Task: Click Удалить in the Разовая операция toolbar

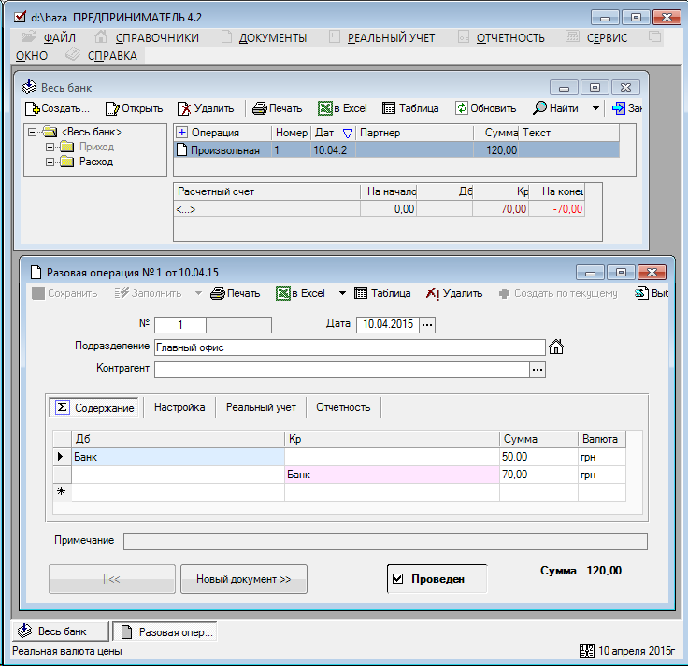Action: 453,293
